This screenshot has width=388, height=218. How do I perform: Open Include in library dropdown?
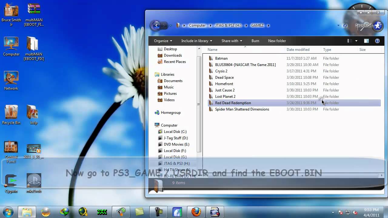[197, 41]
